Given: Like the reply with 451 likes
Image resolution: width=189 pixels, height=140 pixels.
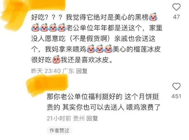Looking at the screenshot, I should [176, 86].
